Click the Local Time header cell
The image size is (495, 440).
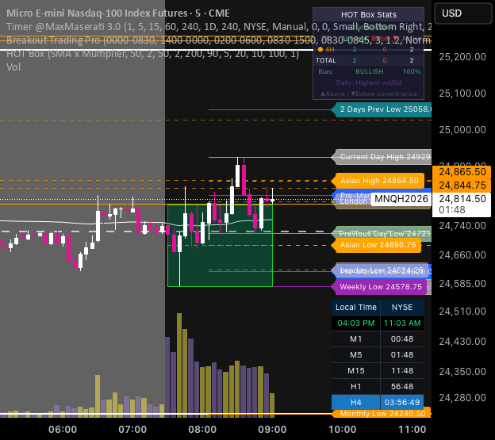coord(355,308)
